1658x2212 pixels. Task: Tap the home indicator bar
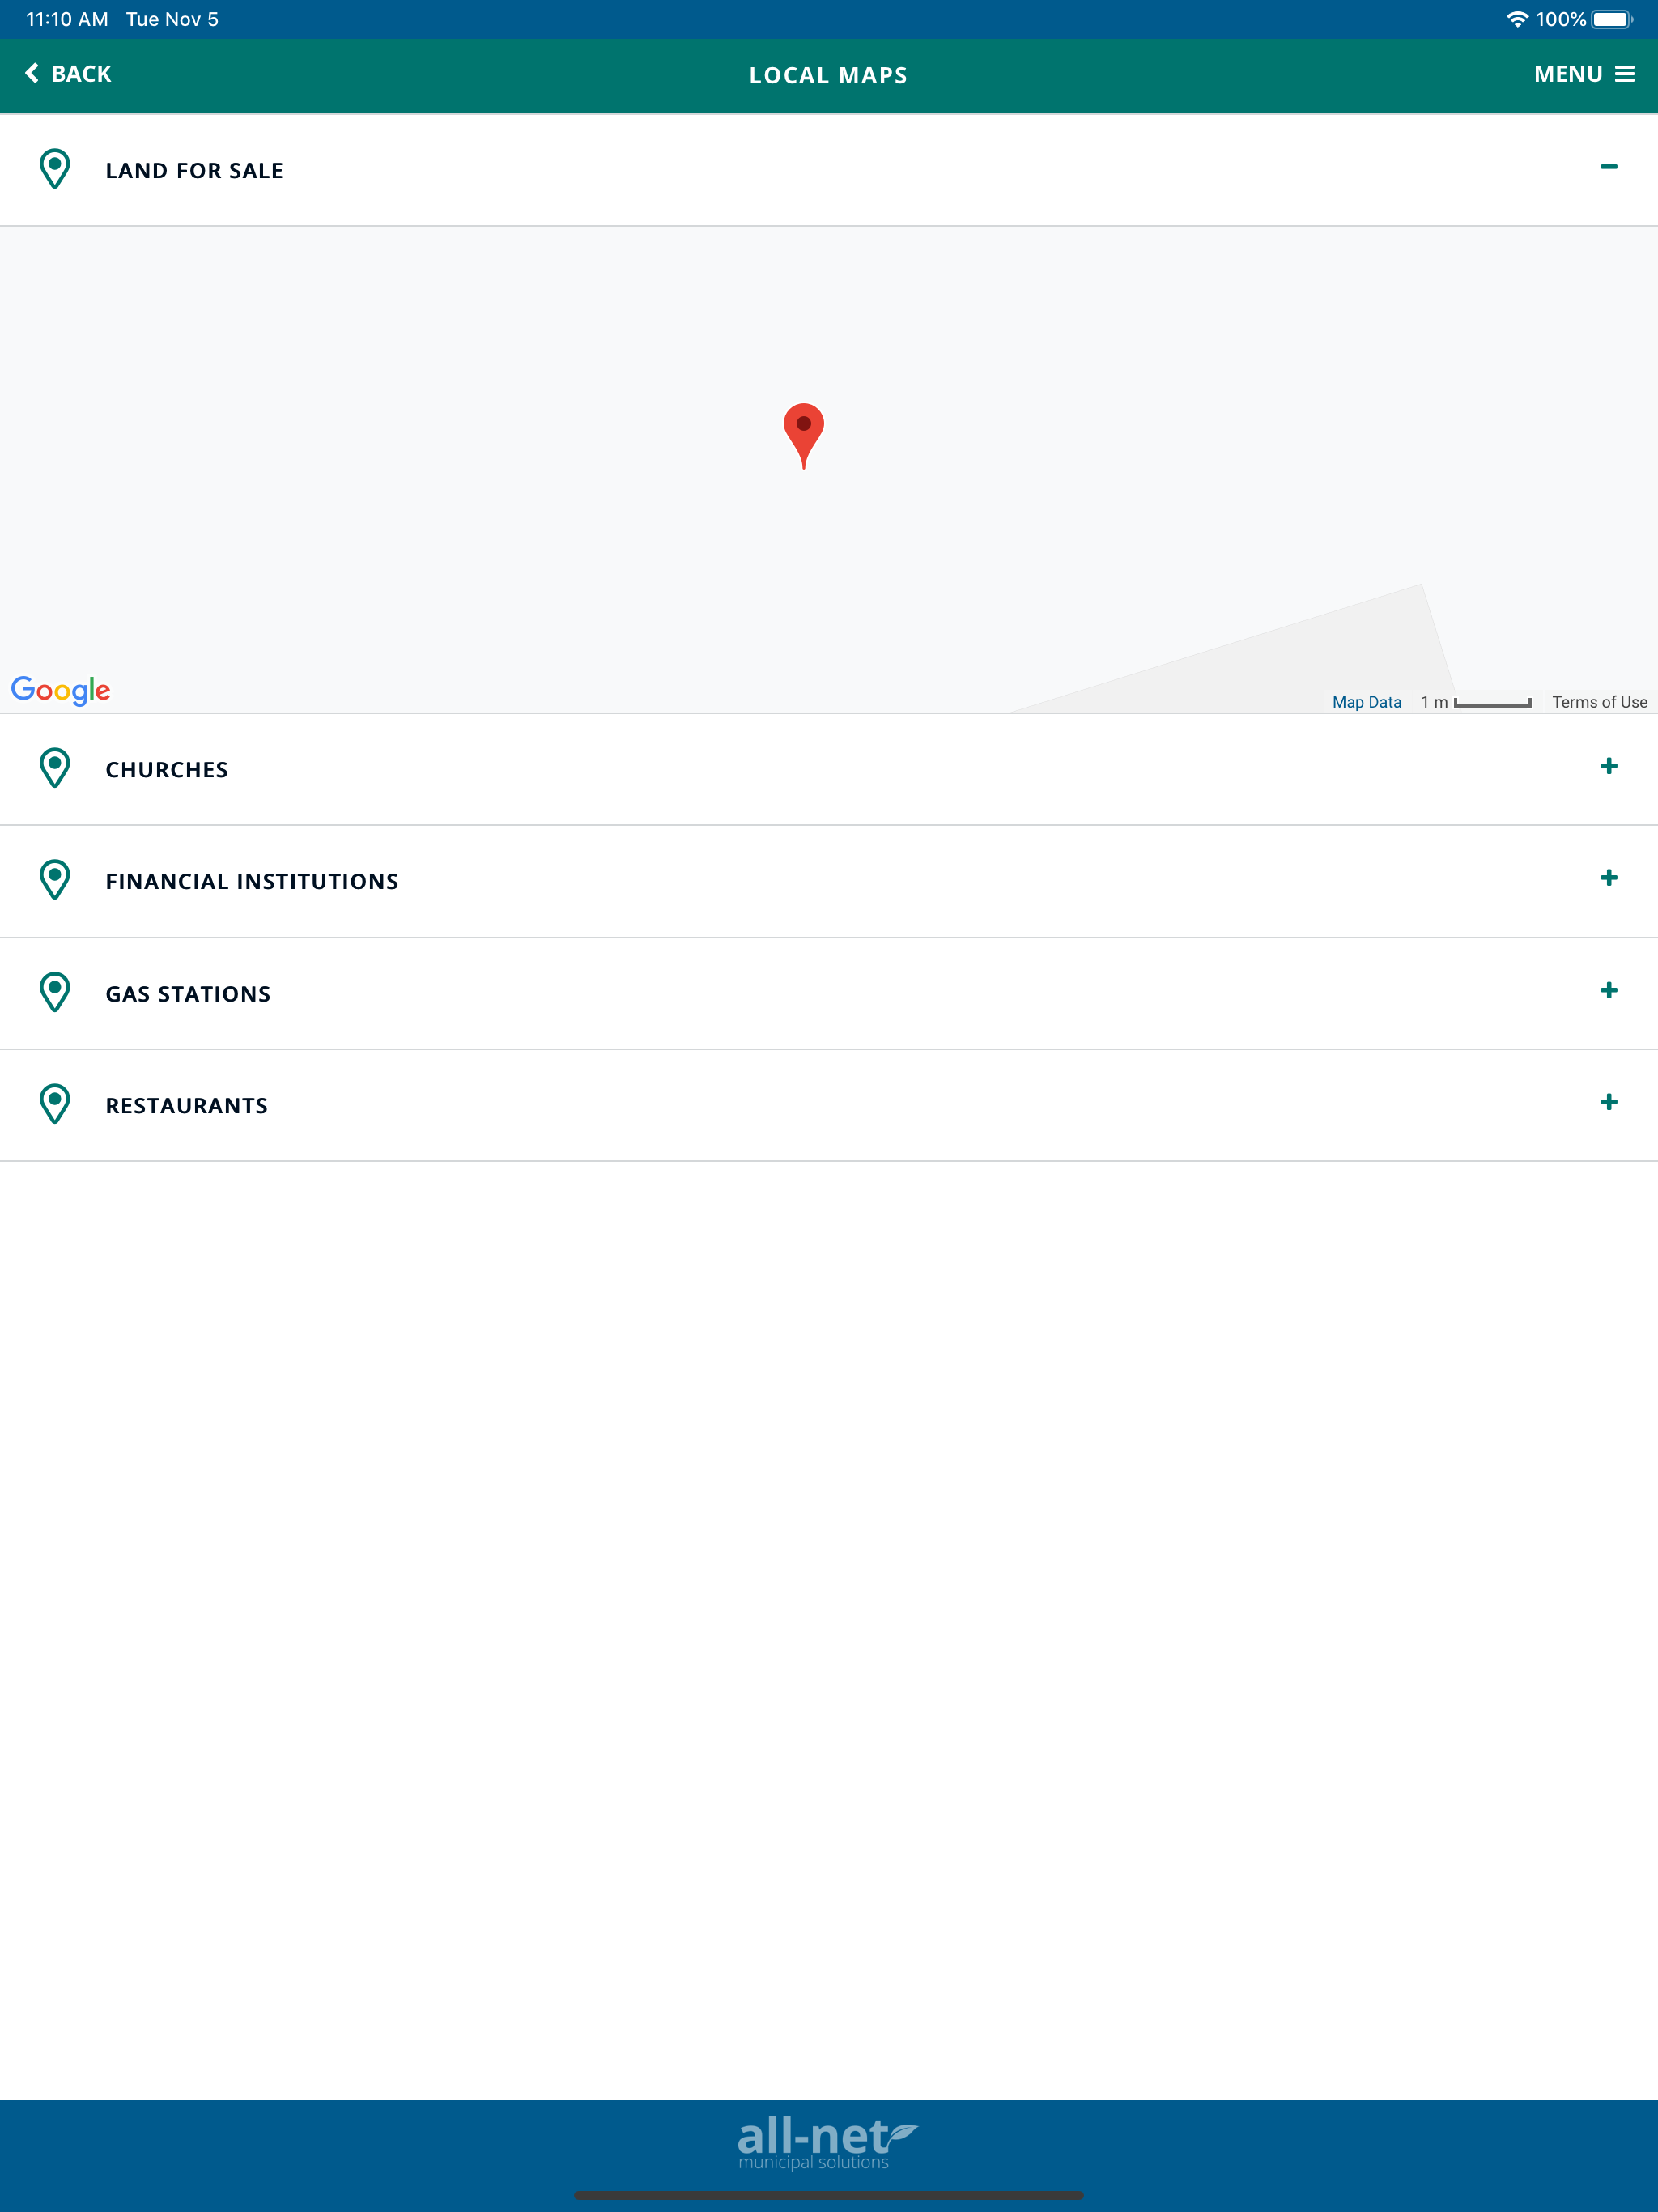point(828,2195)
